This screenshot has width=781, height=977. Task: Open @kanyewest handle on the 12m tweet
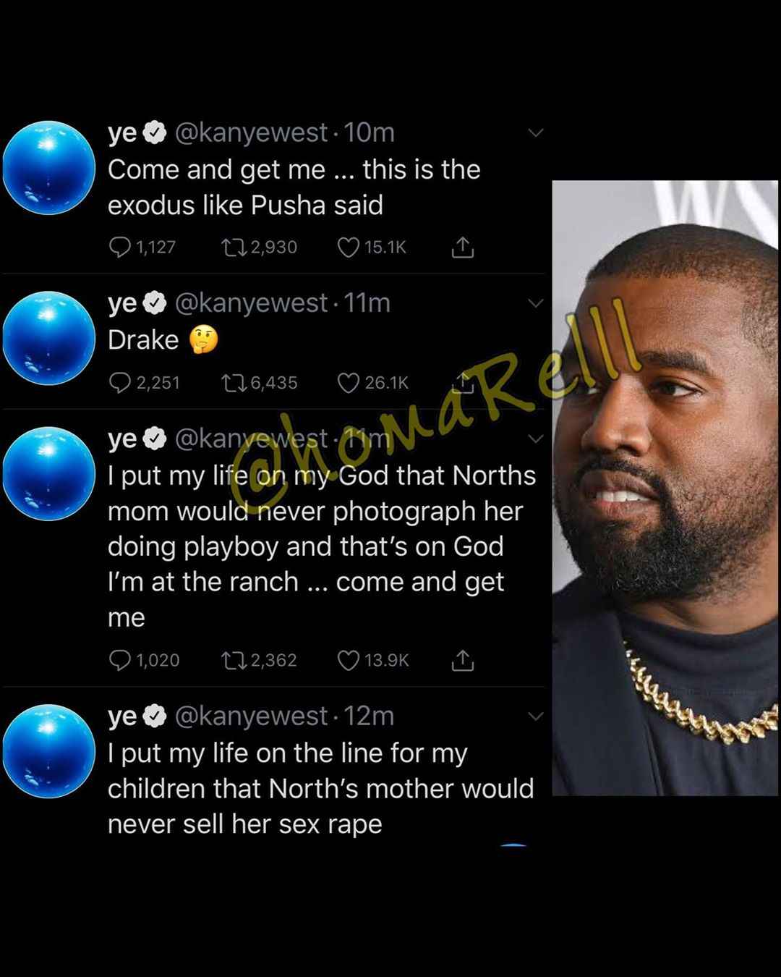(252, 716)
